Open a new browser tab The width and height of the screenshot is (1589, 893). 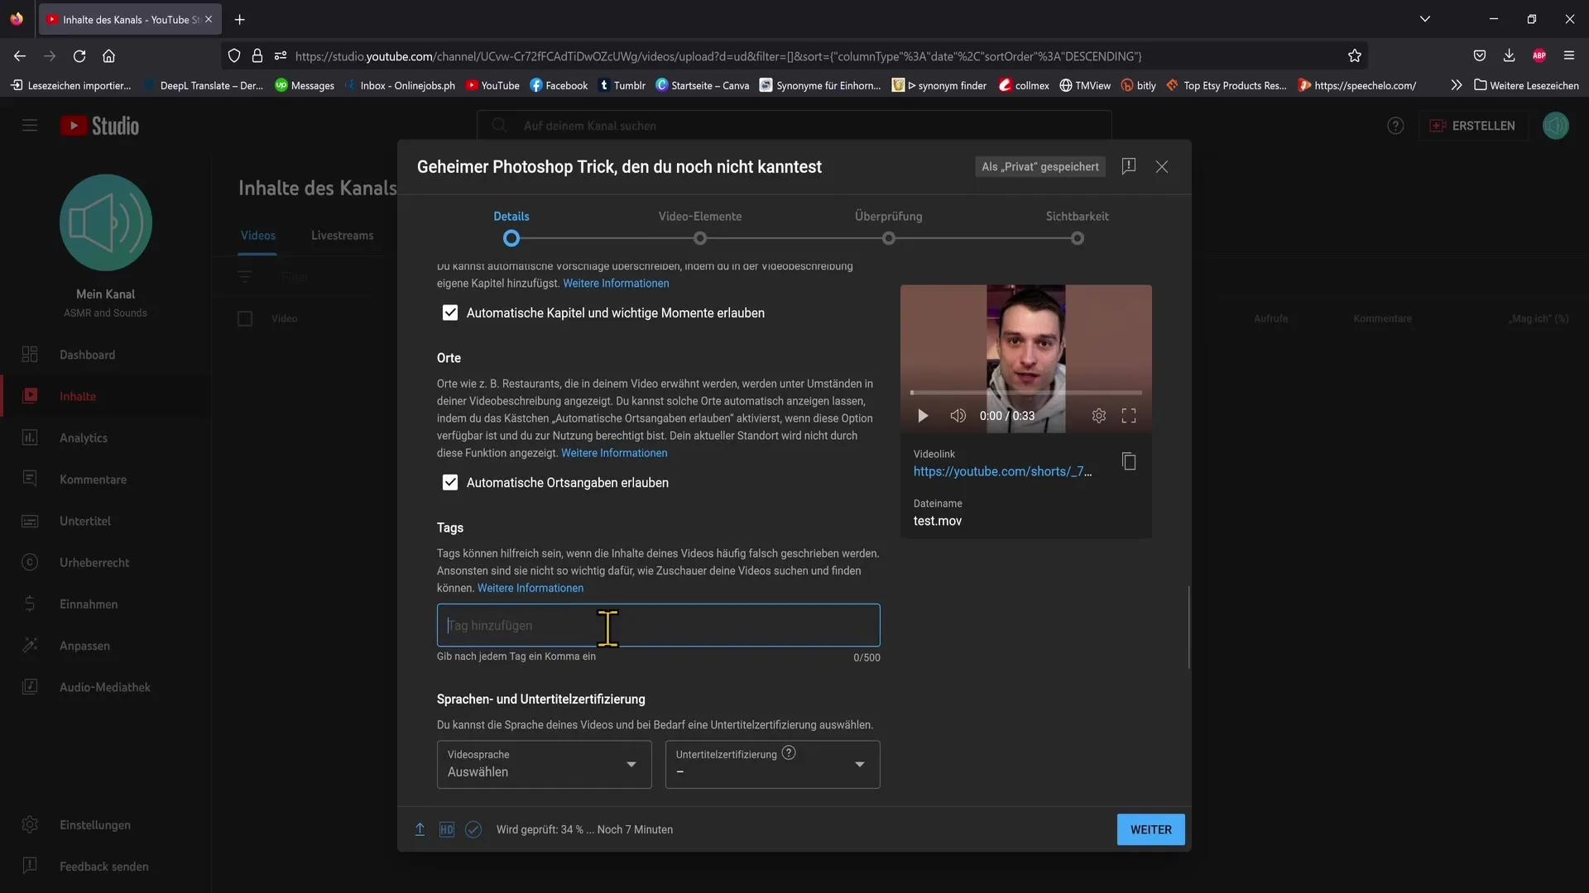(239, 19)
